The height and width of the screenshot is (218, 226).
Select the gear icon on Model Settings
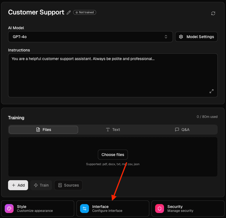point(181,37)
